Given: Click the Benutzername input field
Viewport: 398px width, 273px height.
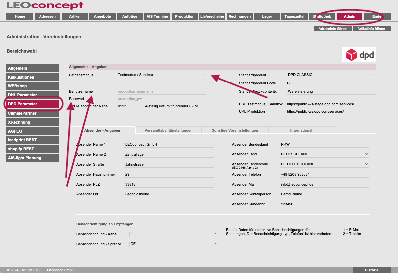Looking at the screenshot, I should [161, 92].
